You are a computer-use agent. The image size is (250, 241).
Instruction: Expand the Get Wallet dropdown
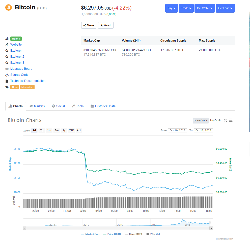[205, 8]
